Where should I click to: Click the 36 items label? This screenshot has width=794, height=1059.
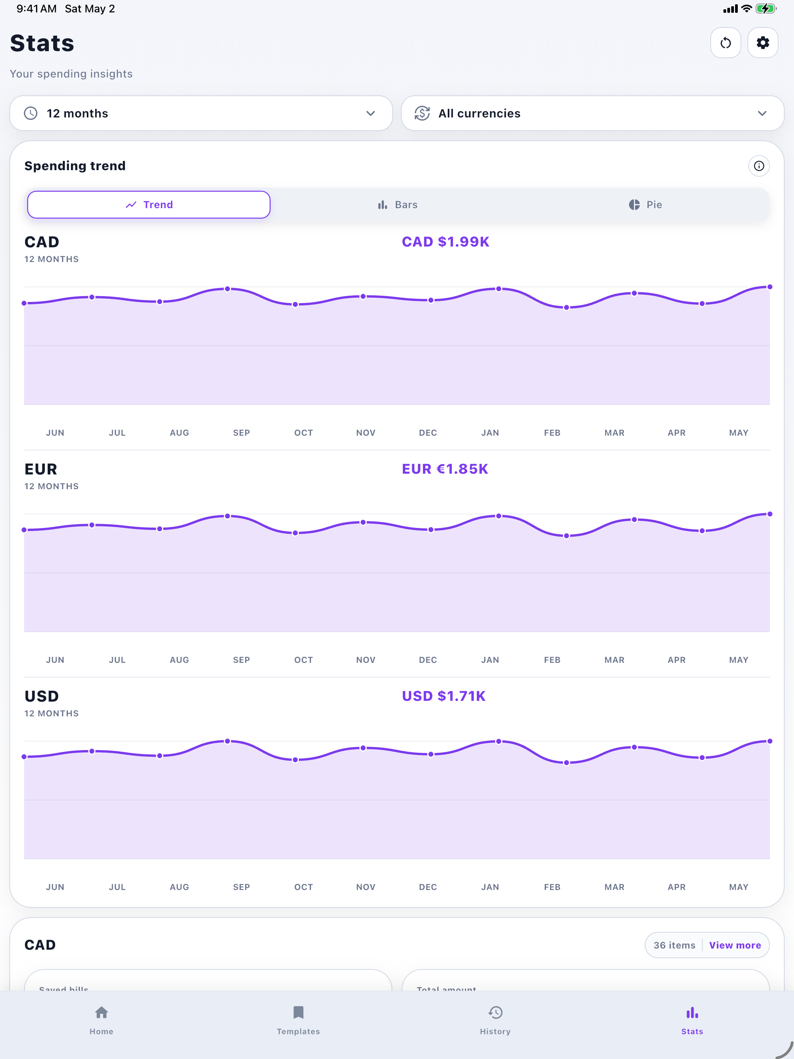(674, 945)
